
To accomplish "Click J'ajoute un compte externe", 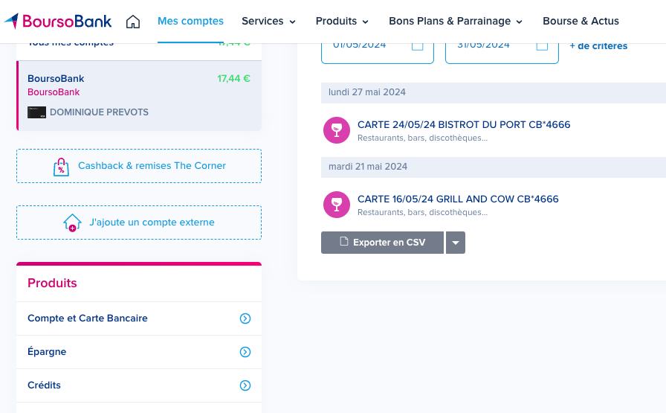I will 139,222.
